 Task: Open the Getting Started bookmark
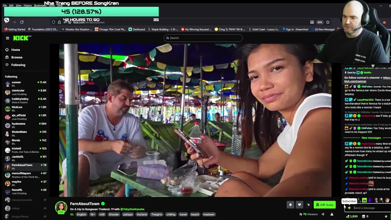pyautogui.click(x=15, y=29)
